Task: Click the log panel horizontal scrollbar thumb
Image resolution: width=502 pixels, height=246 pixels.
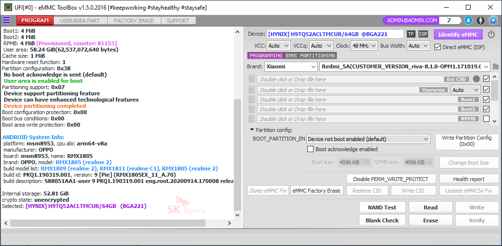Action: tap(107, 223)
